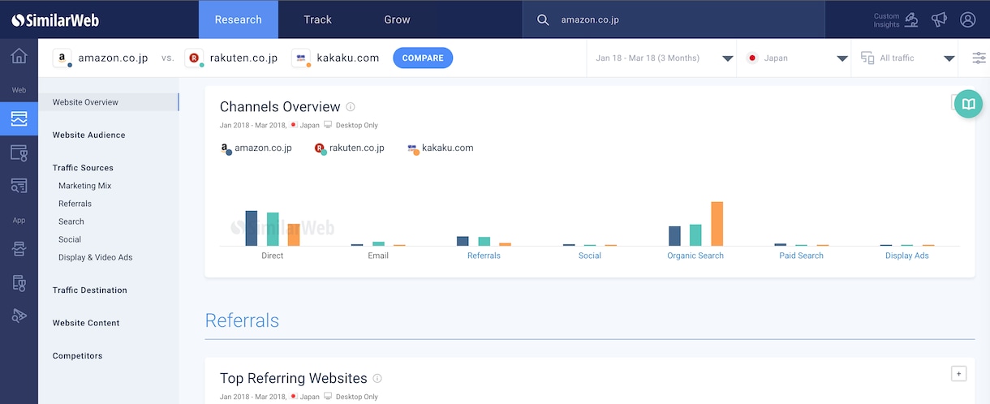Click amazon.co.jp in the chart legend
Image resolution: width=990 pixels, height=404 pixels.
pos(256,148)
